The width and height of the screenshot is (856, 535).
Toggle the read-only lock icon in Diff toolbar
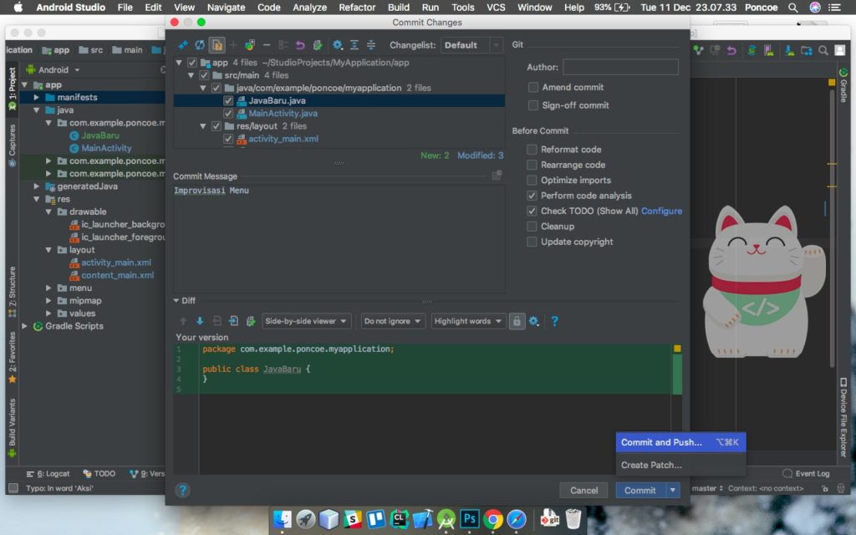click(517, 321)
